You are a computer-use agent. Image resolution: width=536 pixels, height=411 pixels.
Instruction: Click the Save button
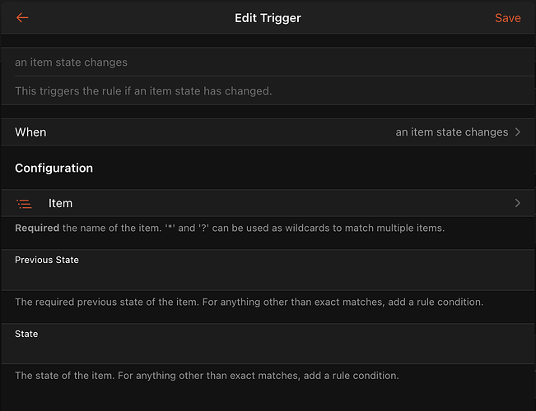pos(507,18)
